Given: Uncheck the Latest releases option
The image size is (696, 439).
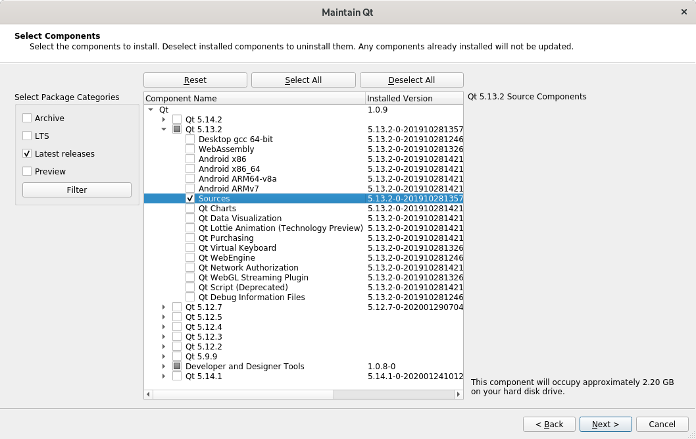Looking at the screenshot, I should (26, 154).
